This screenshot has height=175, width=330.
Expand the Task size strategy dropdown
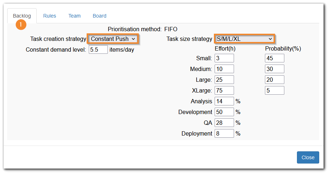pos(245,39)
